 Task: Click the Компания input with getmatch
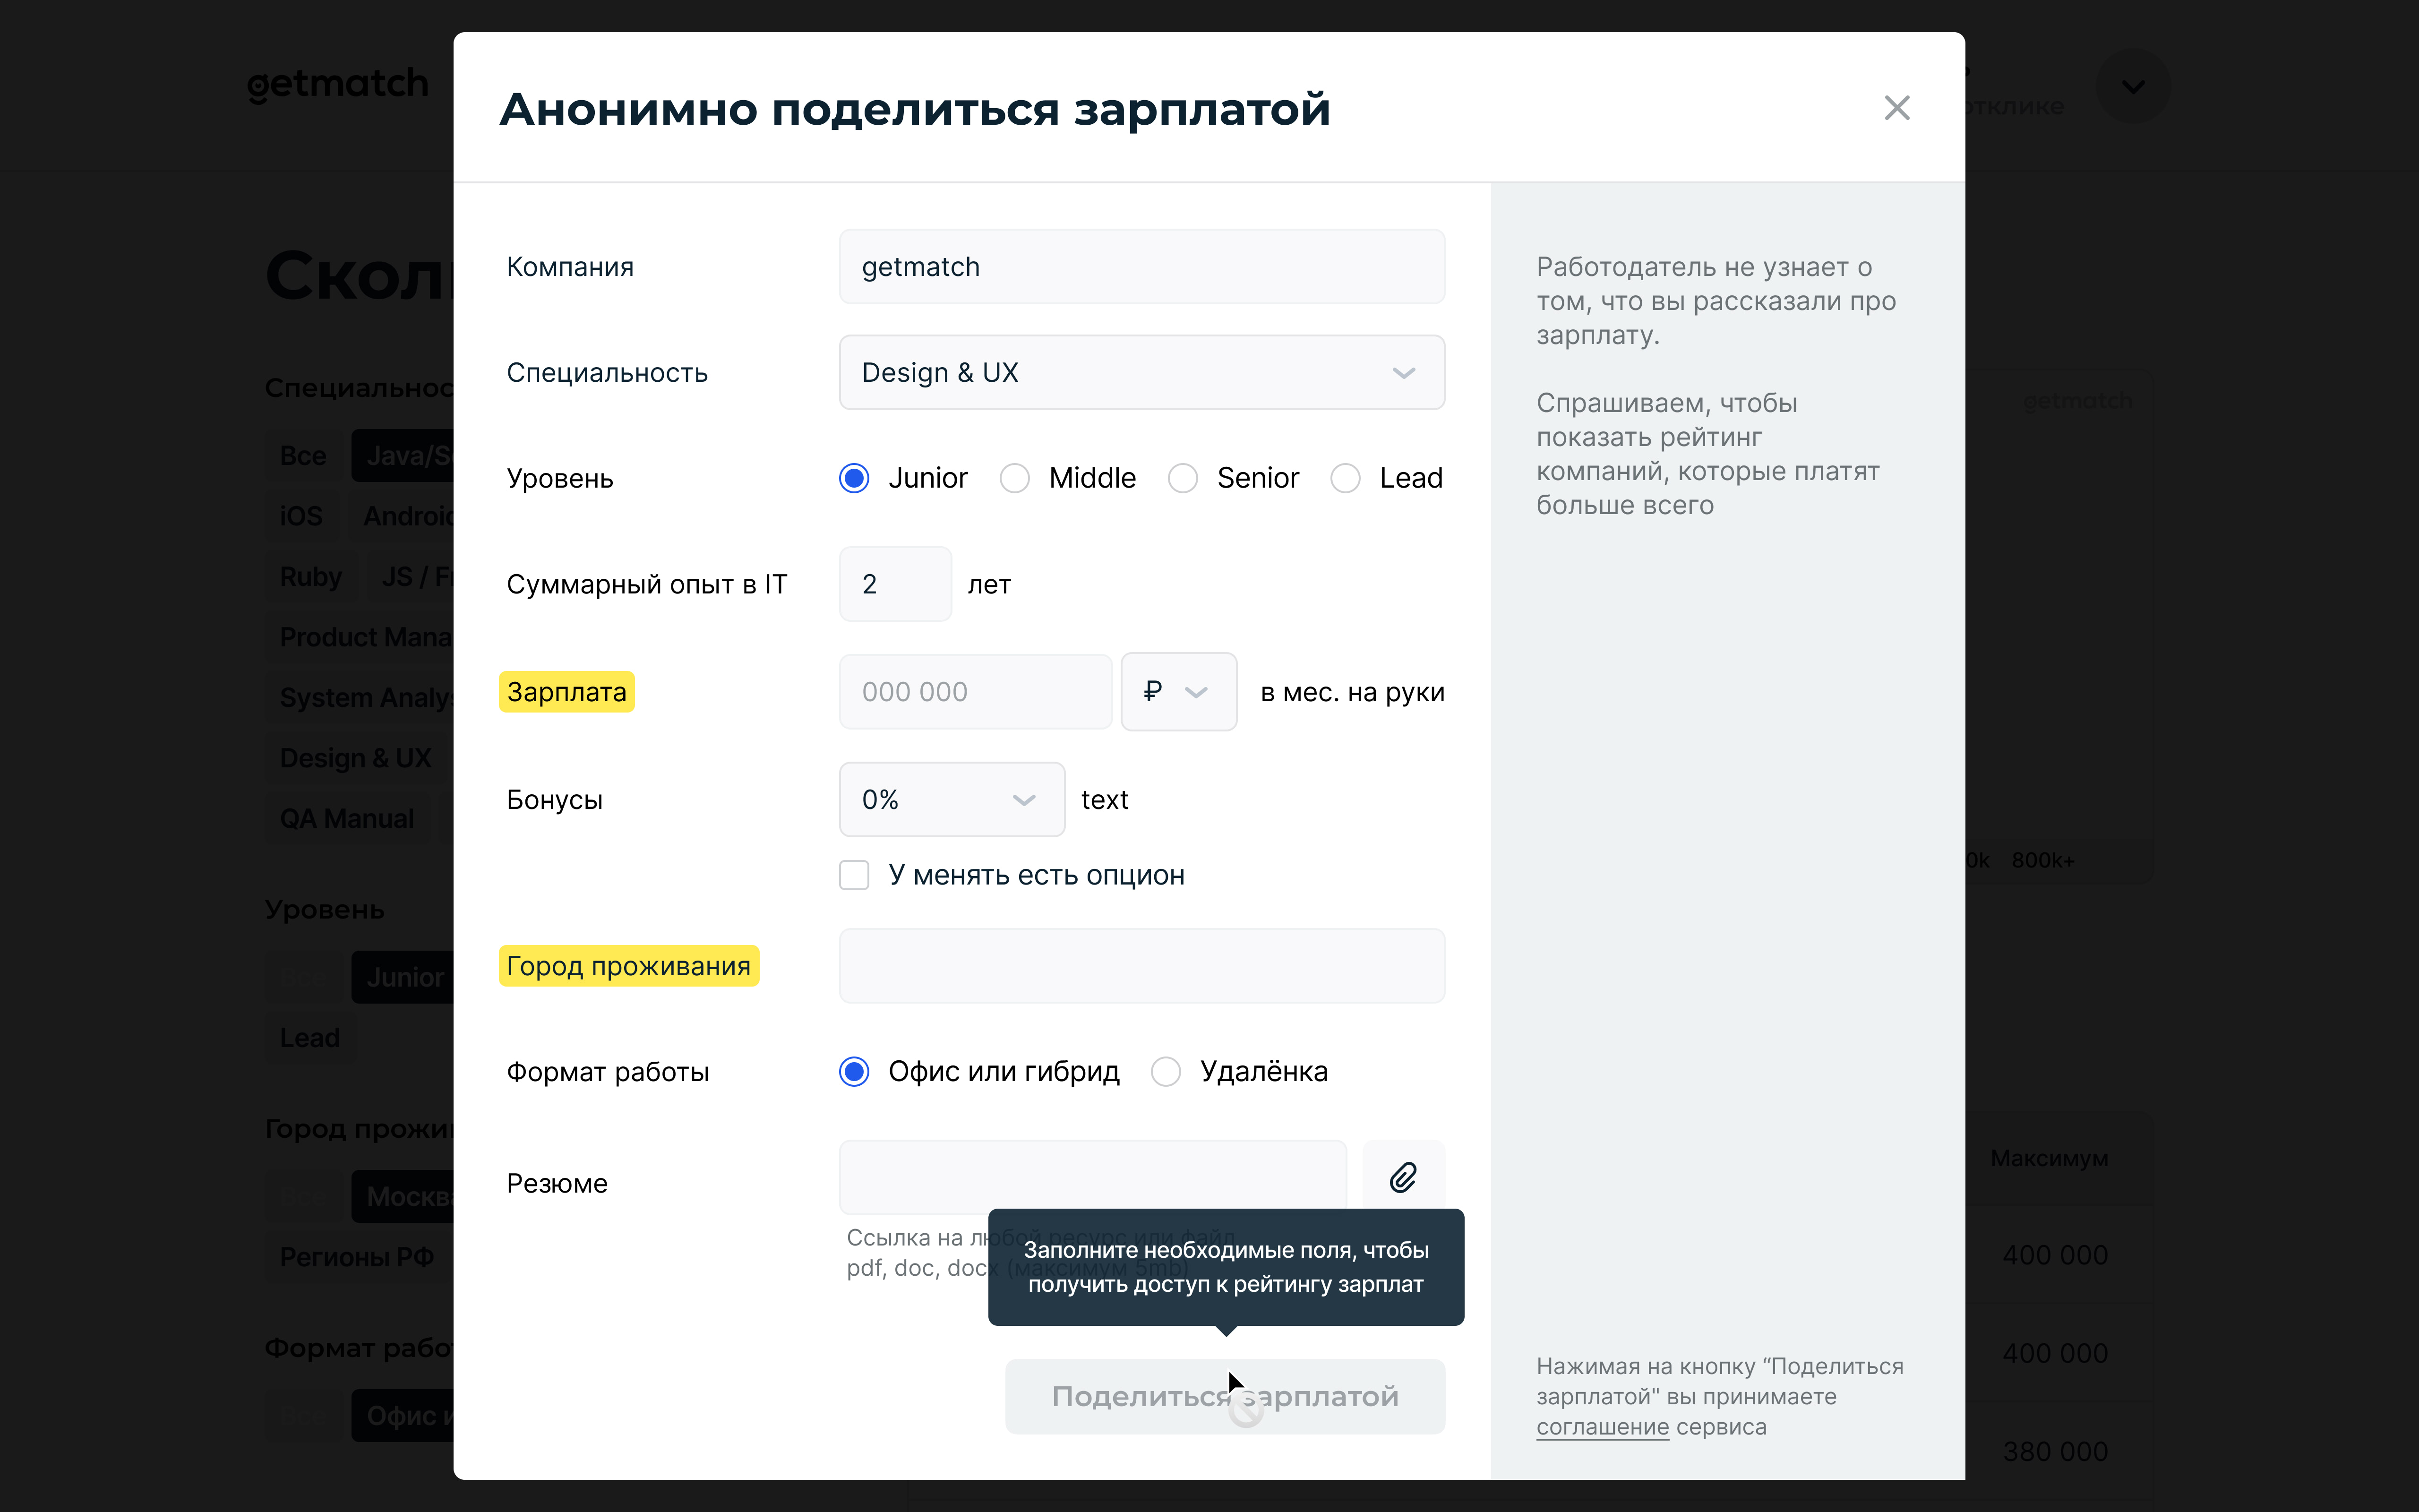1141,266
